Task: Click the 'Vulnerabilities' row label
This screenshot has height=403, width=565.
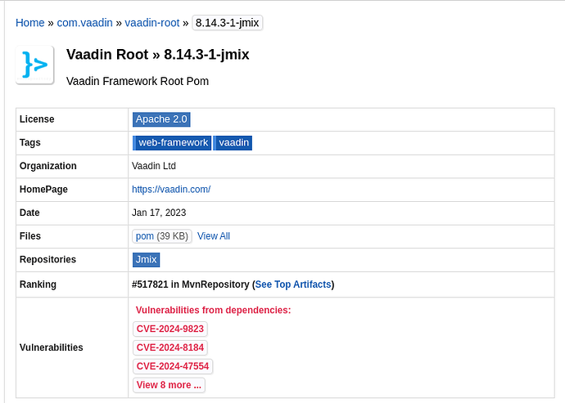Action: (51, 347)
